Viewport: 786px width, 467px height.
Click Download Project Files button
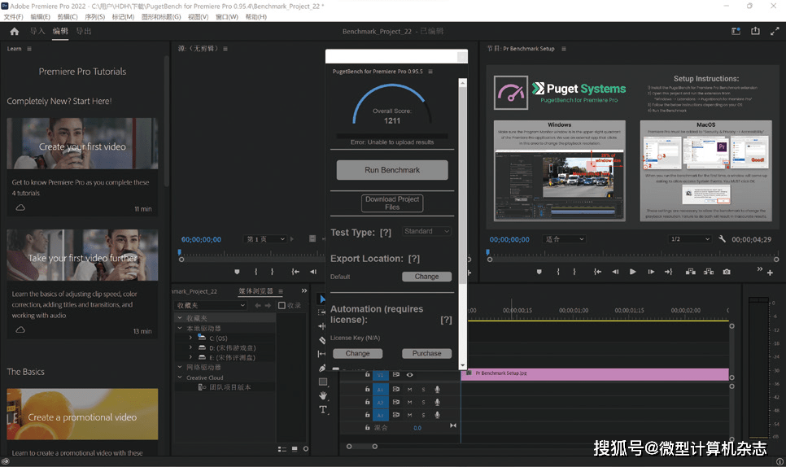[392, 203]
